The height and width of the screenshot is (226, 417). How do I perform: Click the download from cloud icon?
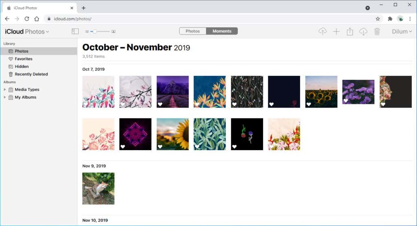tap(363, 31)
